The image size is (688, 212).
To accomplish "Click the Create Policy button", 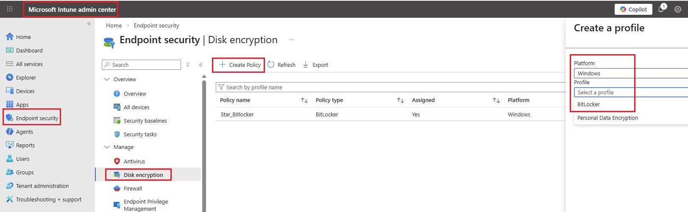I will (x=240, y=65).
